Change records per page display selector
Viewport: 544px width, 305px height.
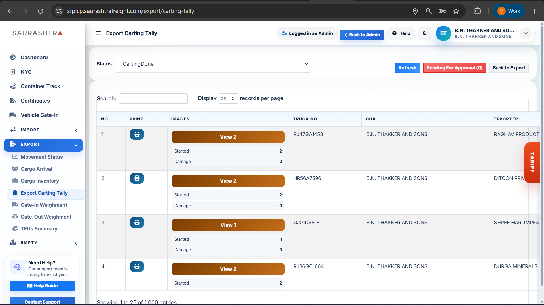click(228, 98)
